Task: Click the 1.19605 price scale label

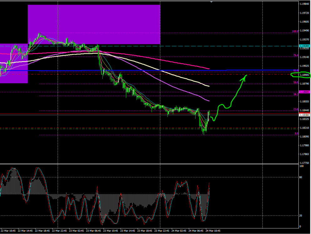Action: (x=304, y=22)
